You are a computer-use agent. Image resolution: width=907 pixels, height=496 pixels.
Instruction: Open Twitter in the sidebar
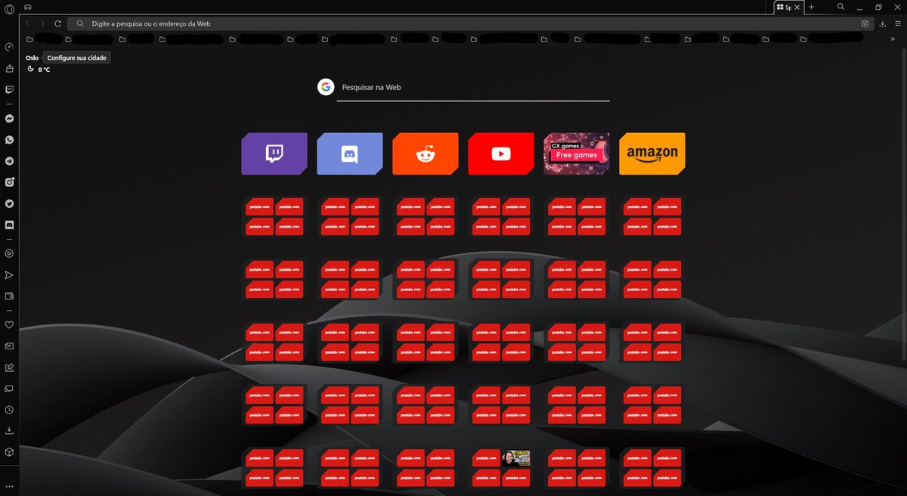pyautogui.click(x=9, y=203)
